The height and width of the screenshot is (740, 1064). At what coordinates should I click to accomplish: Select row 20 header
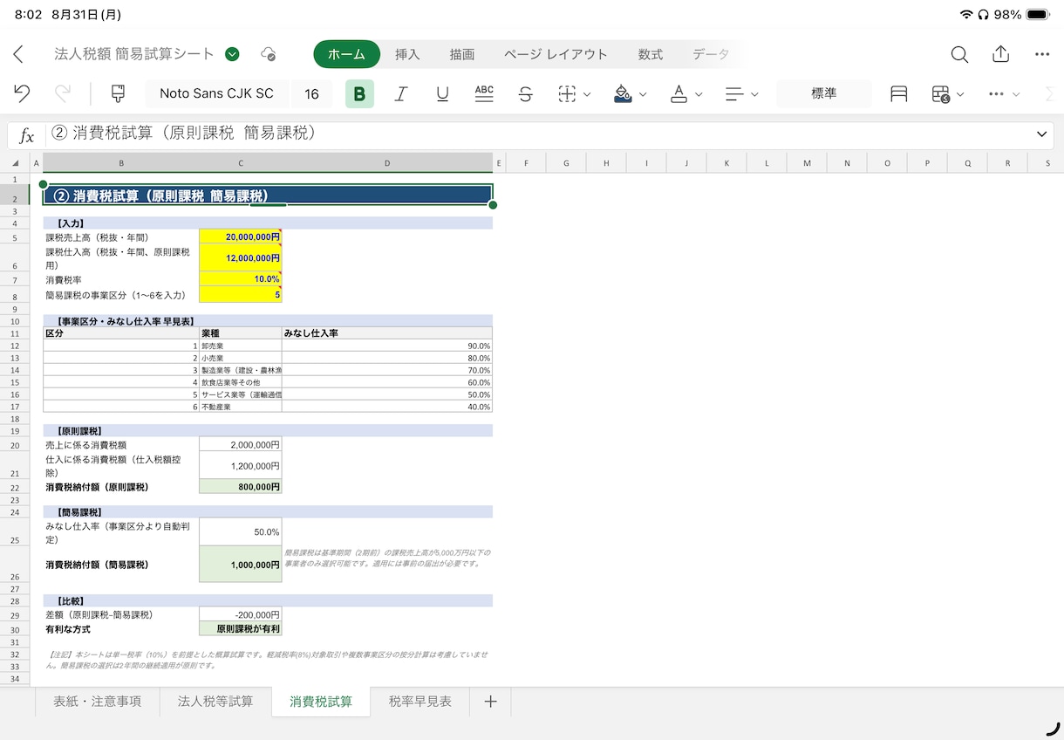point(15,445)
